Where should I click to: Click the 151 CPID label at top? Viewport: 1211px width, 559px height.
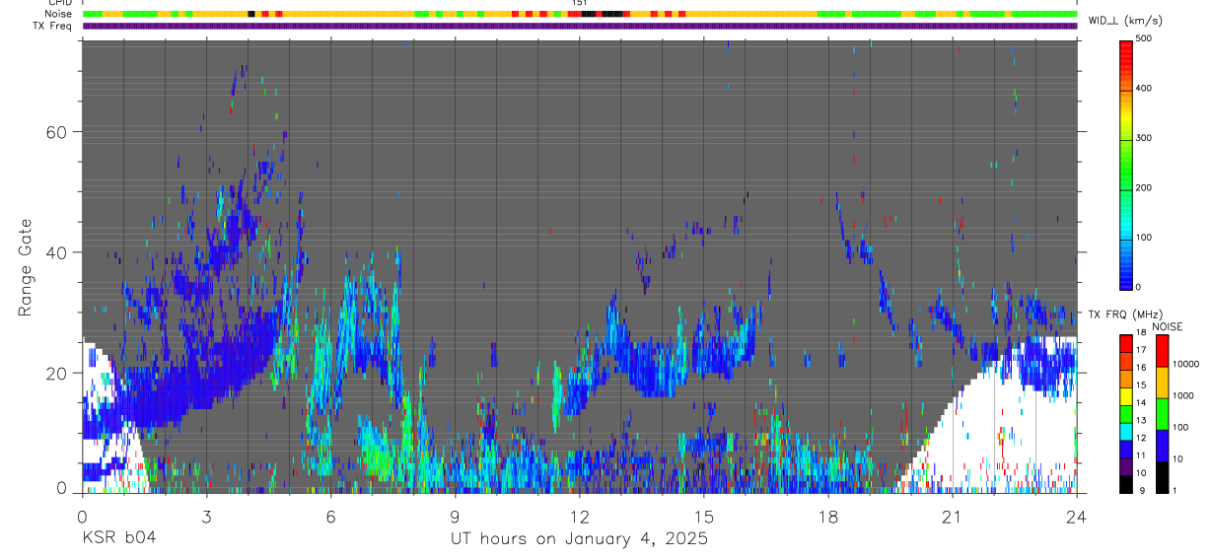580,3
